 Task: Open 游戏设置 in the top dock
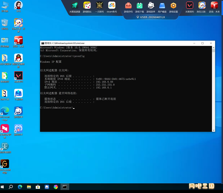[173, 5]
